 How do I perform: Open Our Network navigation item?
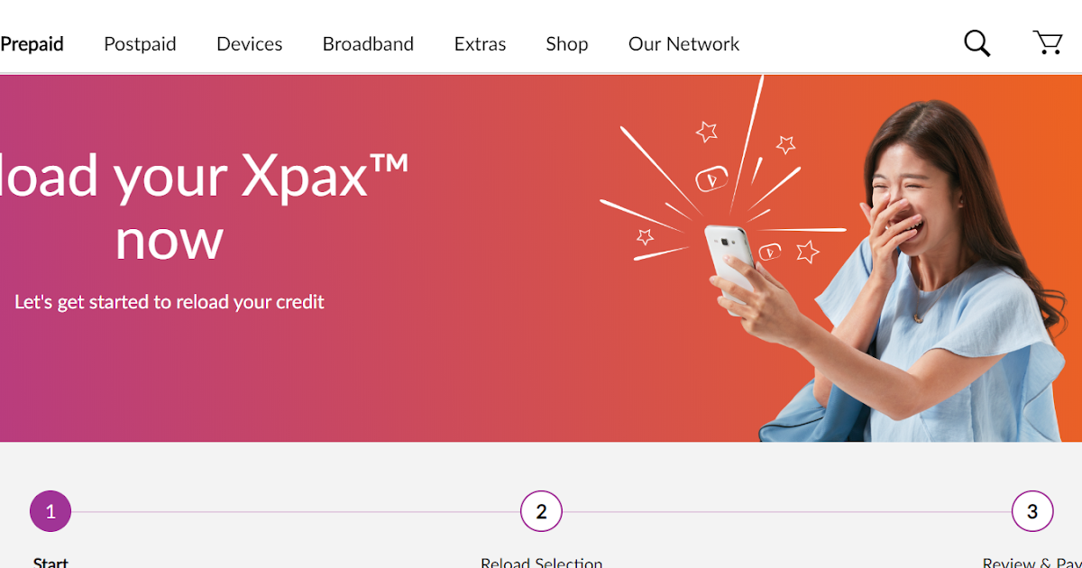[x=683, y=43]
